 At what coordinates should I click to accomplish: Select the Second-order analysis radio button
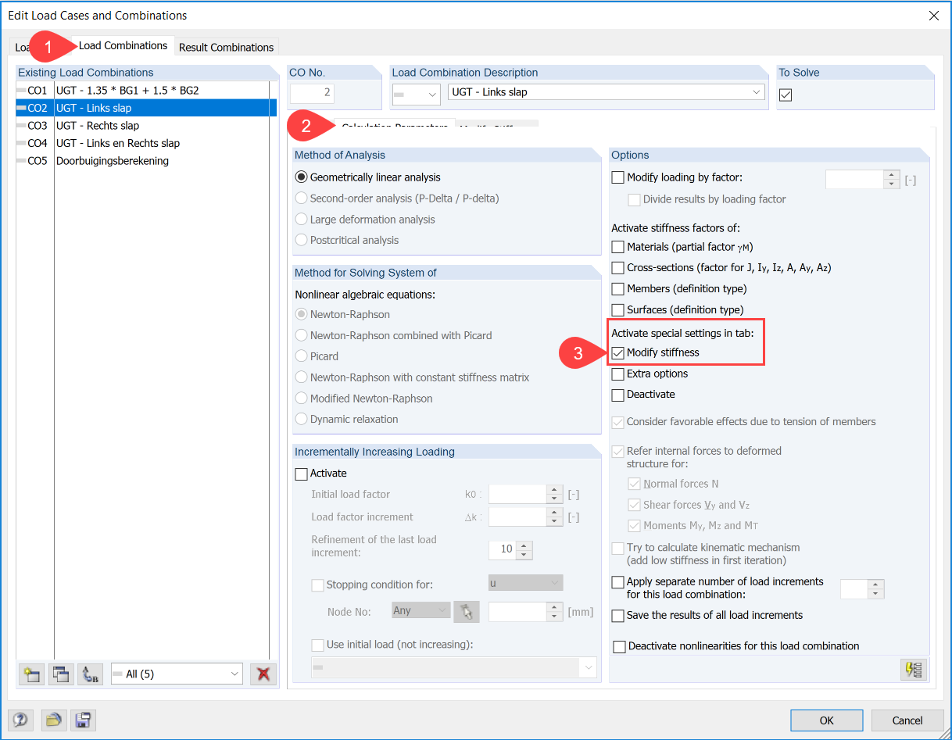coord(301,198)
